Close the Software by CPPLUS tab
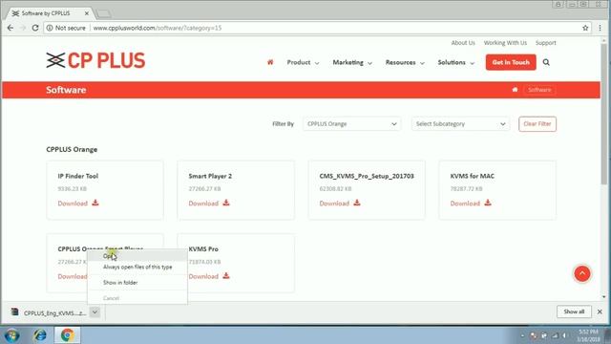This screenshot has height=344, width=611. tap(87, 13)
